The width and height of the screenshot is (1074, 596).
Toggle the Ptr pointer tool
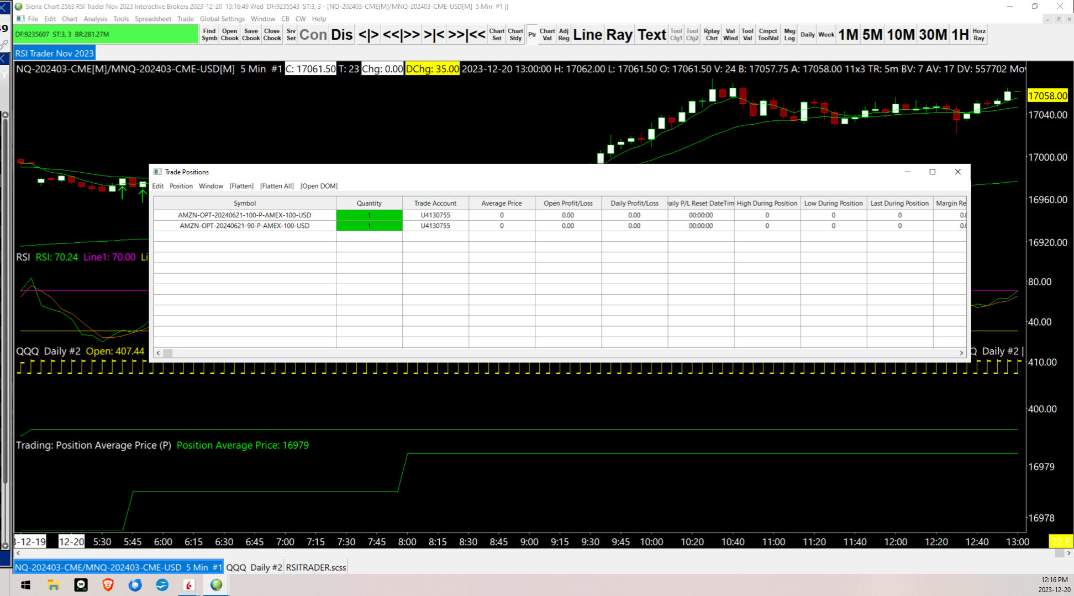pyautogui.click(x=532, y=34)
